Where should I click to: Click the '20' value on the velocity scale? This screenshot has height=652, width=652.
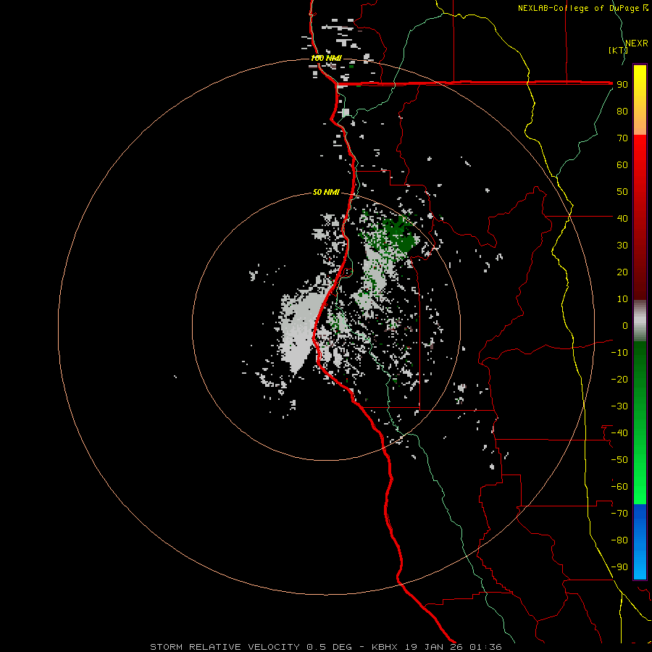[622, 272]
